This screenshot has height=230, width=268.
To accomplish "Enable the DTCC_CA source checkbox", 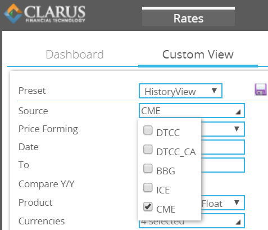I will coord(148,149).
